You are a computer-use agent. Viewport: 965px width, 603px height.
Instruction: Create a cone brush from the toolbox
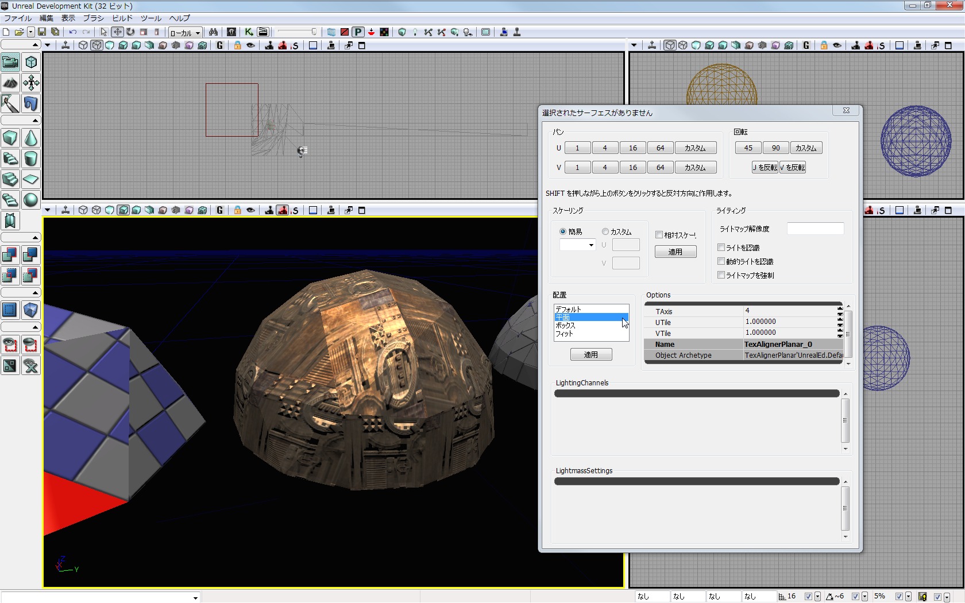click(31, 138)
